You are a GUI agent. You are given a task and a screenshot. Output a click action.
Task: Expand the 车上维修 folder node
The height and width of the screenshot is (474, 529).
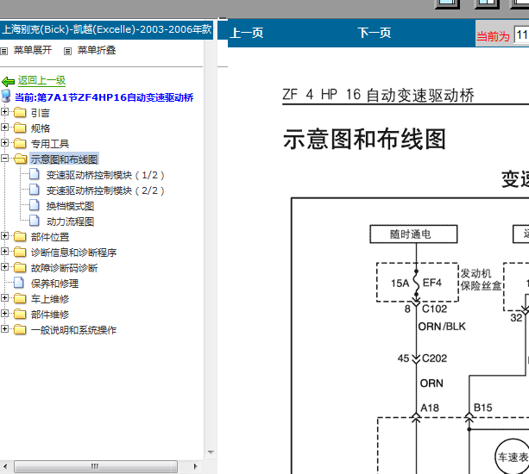click(x=4, y=298)
